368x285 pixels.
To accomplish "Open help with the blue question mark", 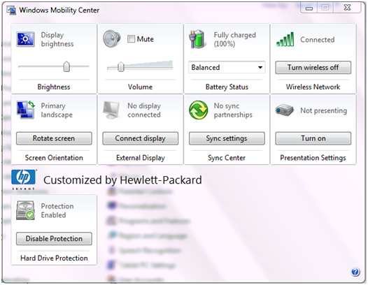I will [355, 272].
